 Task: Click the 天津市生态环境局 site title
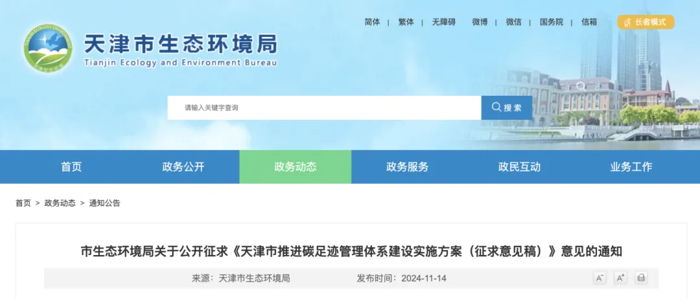181,43
